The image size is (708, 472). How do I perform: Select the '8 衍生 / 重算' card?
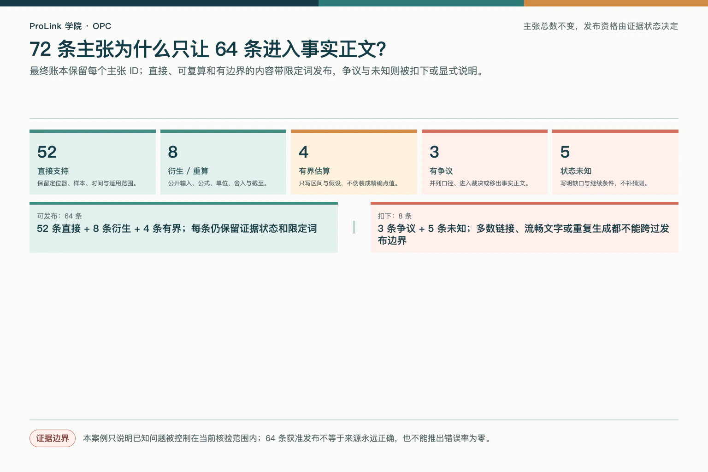[x=223, y=162]
